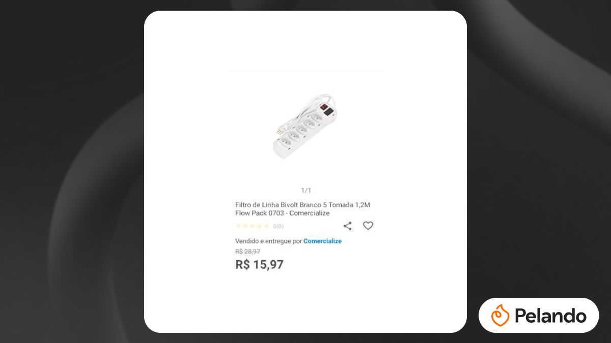
Task: Open the Comercialize seller link
Action: [322, 241]
